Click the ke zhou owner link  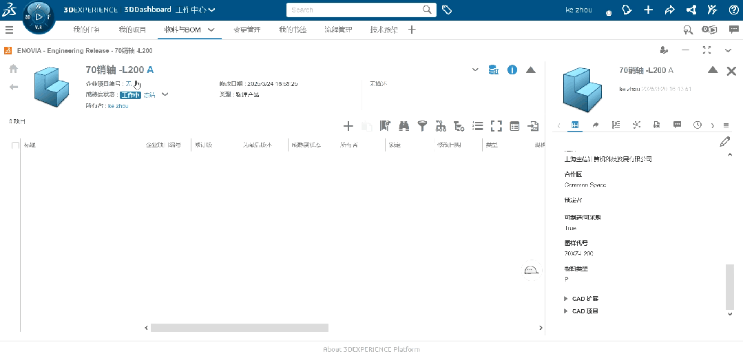click(118, 106)
